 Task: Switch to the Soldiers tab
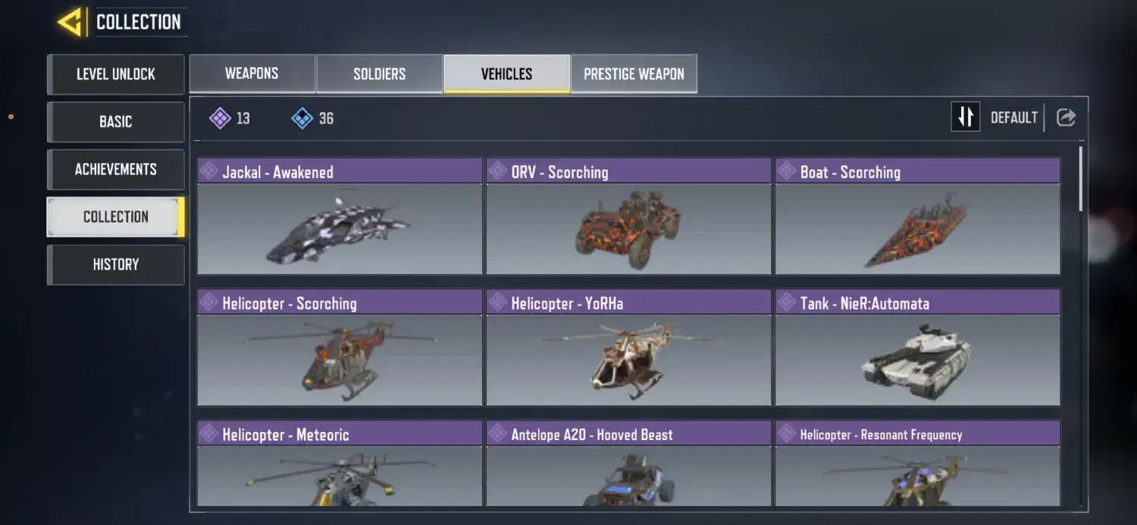pyautogui.click(x=379, y=73)
